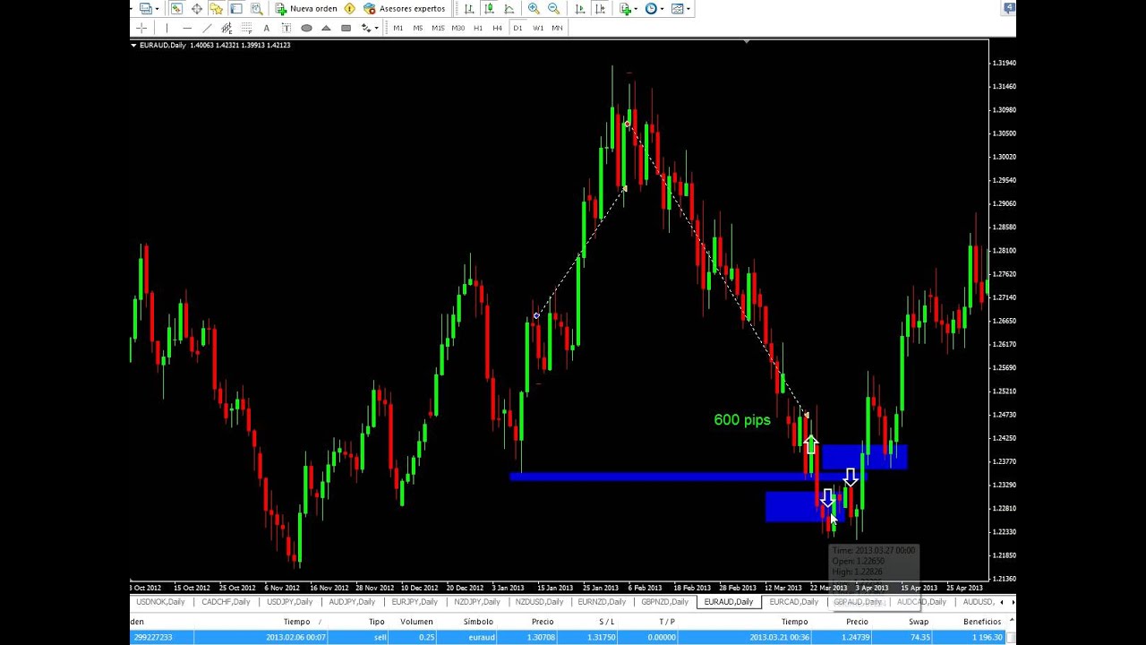Image resolution: width=1146 pixels, height=645 pixels.
Task: Select the crosshair cursor tool
Action: (141, 28)
